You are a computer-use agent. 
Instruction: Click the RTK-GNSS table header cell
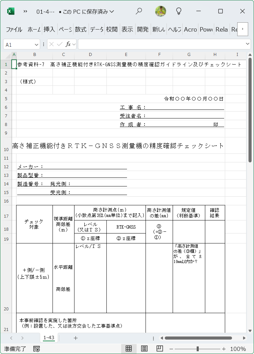[x=126, y=227]
